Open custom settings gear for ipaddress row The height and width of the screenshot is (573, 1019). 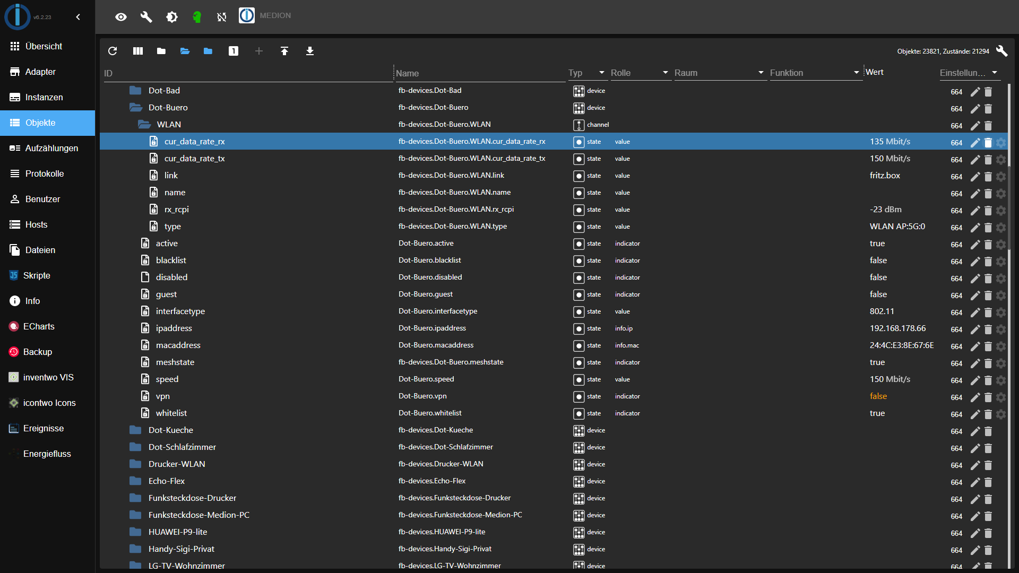coord(1001,329)
